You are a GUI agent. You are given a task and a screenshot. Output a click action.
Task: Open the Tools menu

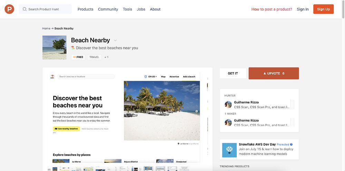pyautogui.click(x=127, y=9)
